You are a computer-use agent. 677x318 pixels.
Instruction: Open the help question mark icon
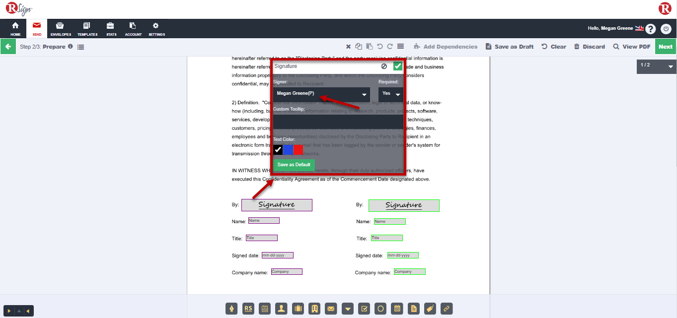(x=651, y=29)
